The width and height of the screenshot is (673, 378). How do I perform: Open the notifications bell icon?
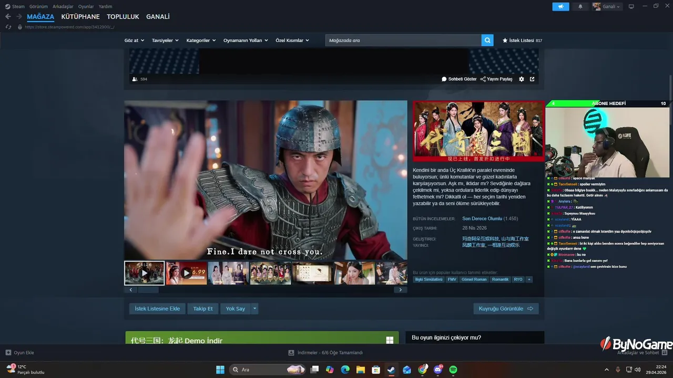click(580, 6)
